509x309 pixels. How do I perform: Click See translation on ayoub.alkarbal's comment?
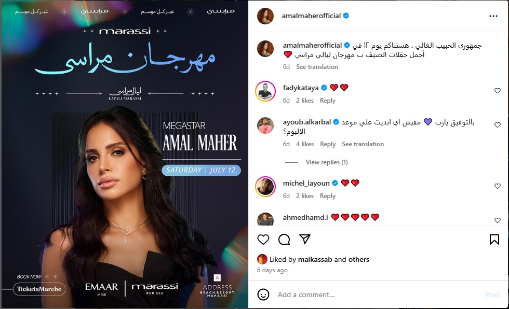363,144
